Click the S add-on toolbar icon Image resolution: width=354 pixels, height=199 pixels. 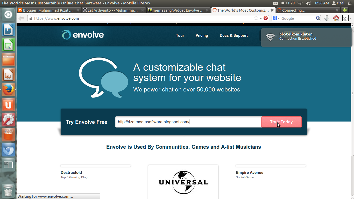[x=345, y=18]
